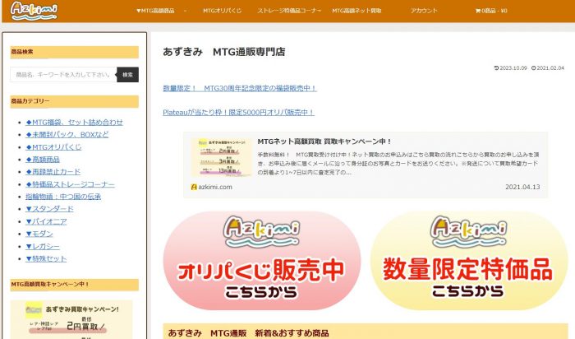Click the 2021.02.04 published date
This screenshot has width=575, height=339.
click(x=548, y=68)
